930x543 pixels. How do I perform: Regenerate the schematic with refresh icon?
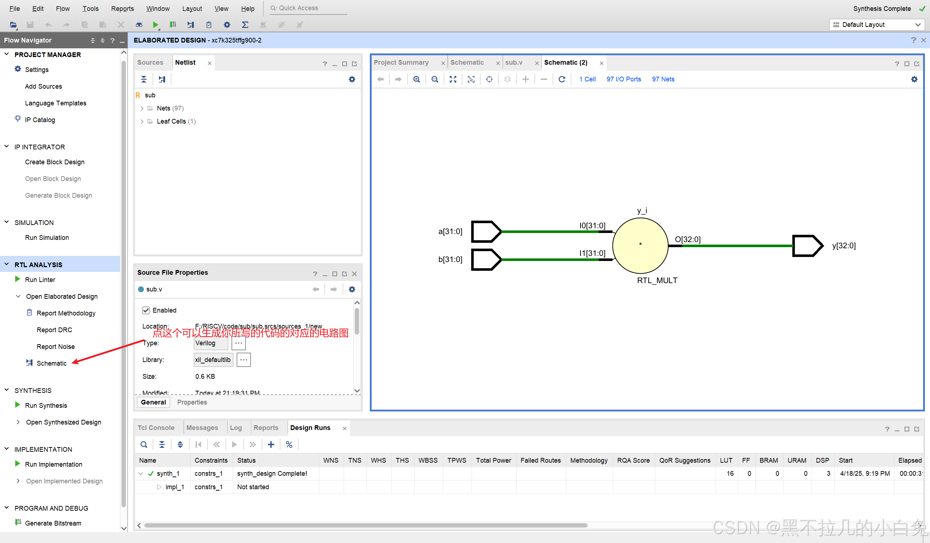pyautogui.click(x=562, y=79)
